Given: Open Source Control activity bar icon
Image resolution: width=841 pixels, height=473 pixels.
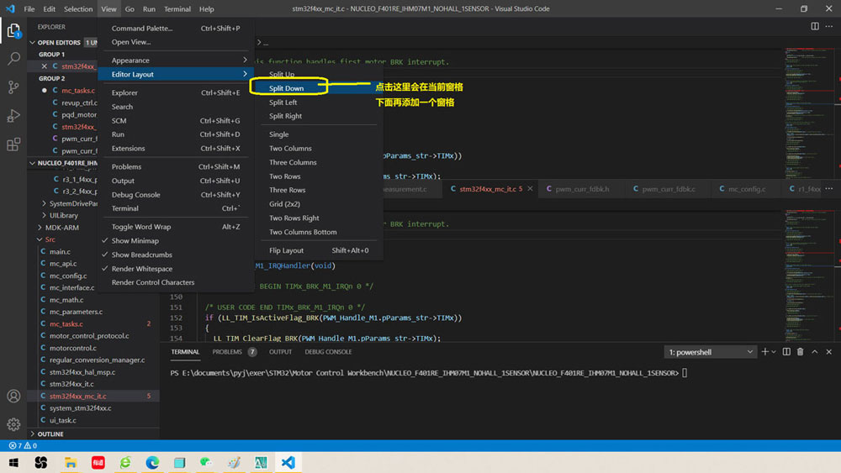Looking at the screenshot, I should pos(13,87).
